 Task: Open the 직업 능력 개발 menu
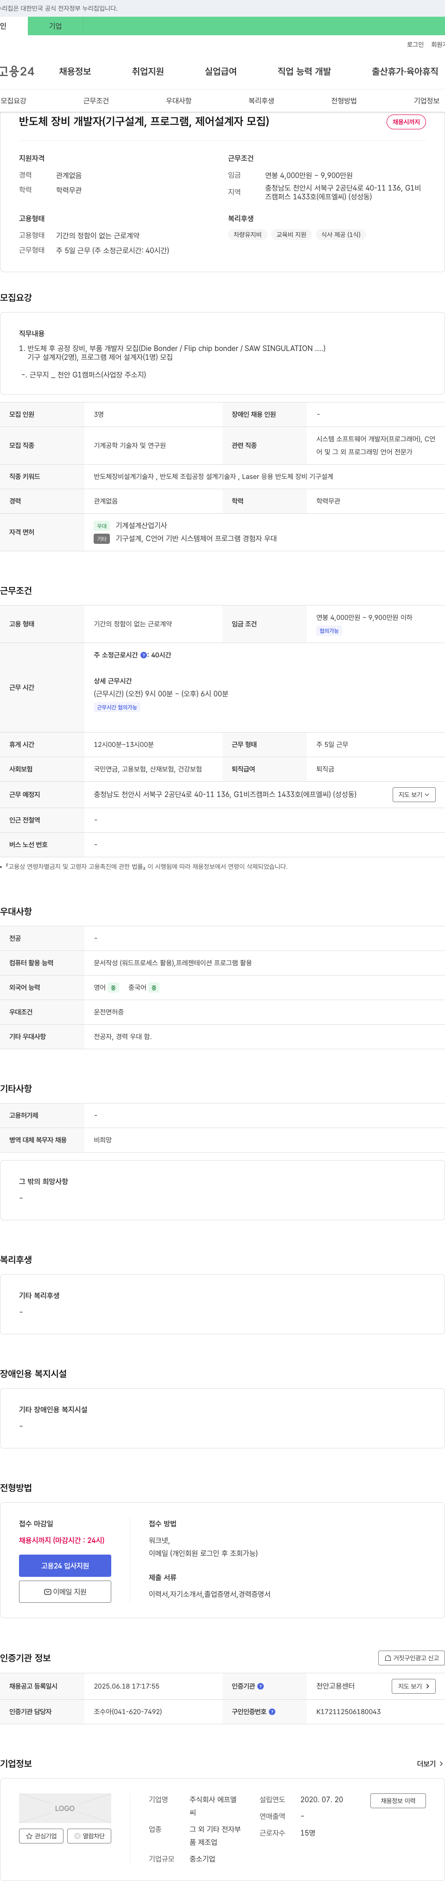[304, 71]
